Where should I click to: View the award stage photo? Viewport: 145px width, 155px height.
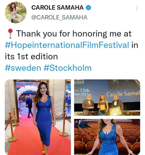click(107, 97)
